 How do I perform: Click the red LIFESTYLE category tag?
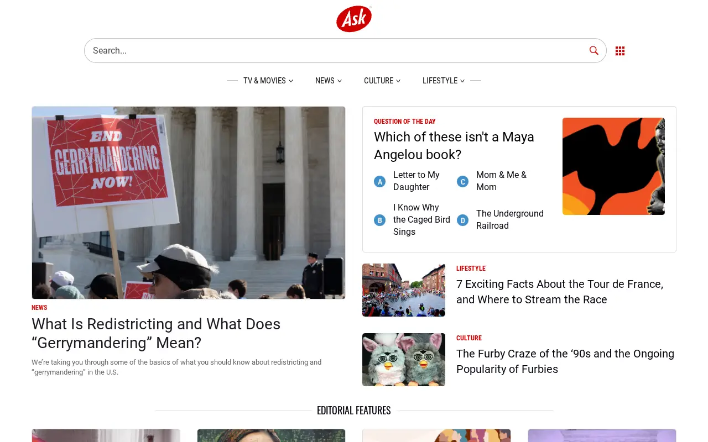pos(471,269)
